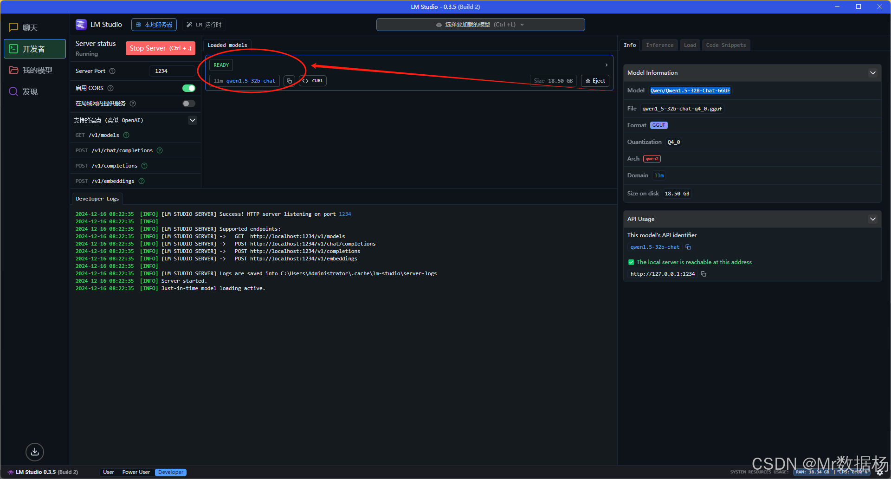Click port 1234 link in the log
This screenshot has width=891, height=479.
(345, 214)
